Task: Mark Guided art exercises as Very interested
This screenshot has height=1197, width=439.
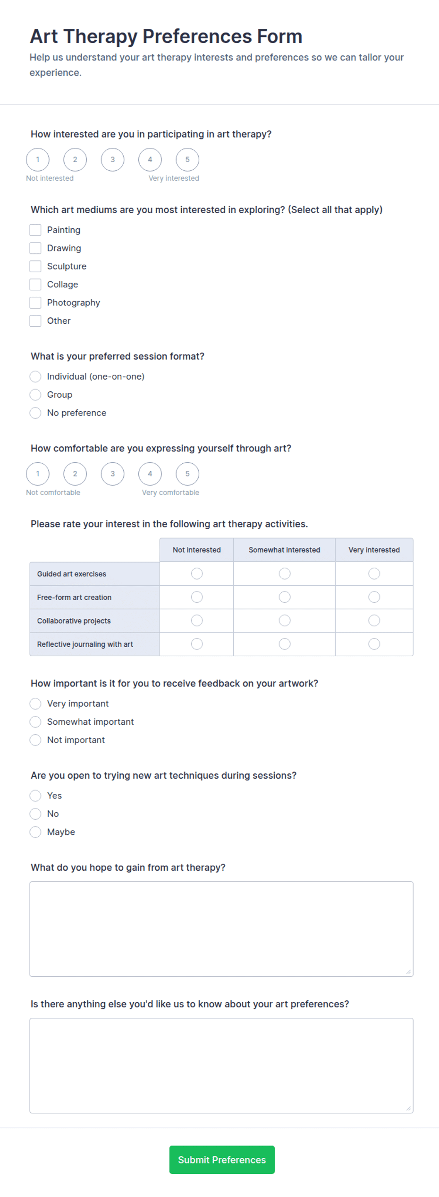Action: tap(374, 573)
